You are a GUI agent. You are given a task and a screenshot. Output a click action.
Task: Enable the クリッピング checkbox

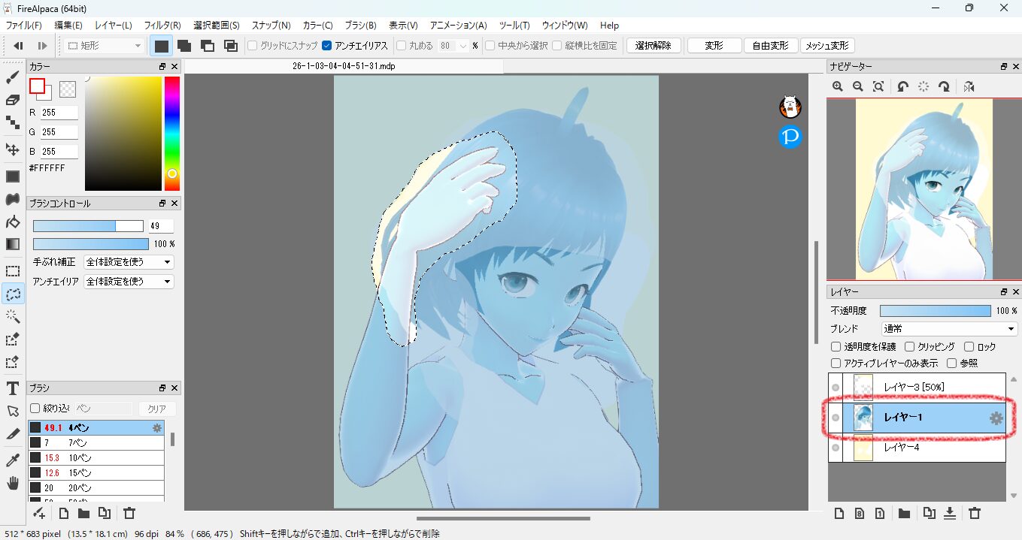tap(910, 347)
